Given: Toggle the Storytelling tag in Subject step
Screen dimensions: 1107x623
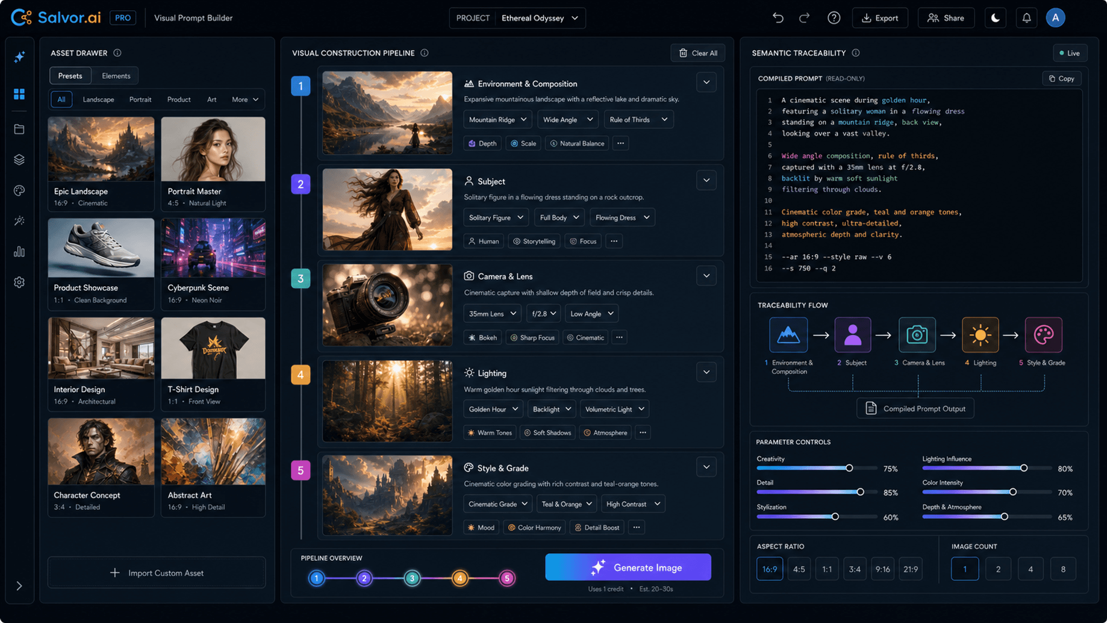Looking at the screenshot, I should [534, 241].
